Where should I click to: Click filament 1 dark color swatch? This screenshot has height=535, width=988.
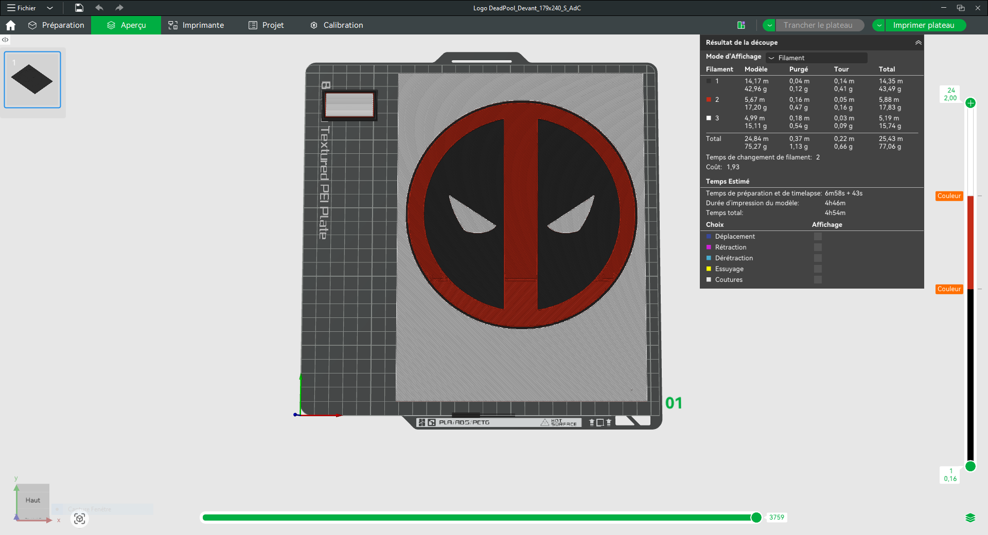coord(709,81)
